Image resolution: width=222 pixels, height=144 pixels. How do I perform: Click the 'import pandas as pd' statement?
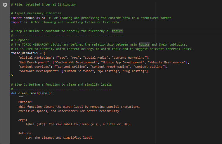(x=28, y=18)
